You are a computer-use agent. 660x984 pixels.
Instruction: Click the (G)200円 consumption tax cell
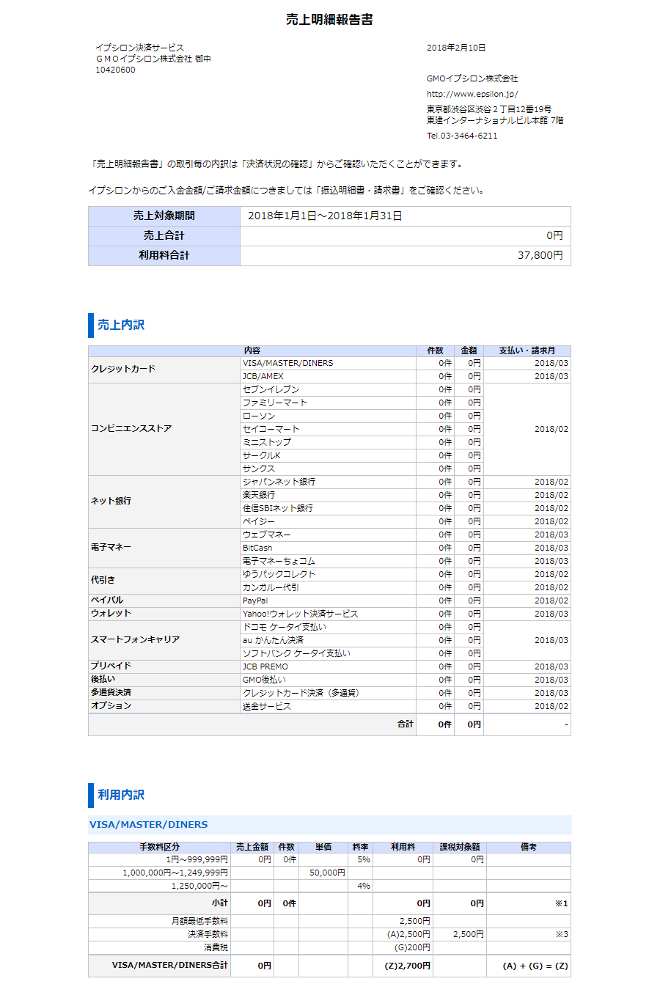coord(403,948)
